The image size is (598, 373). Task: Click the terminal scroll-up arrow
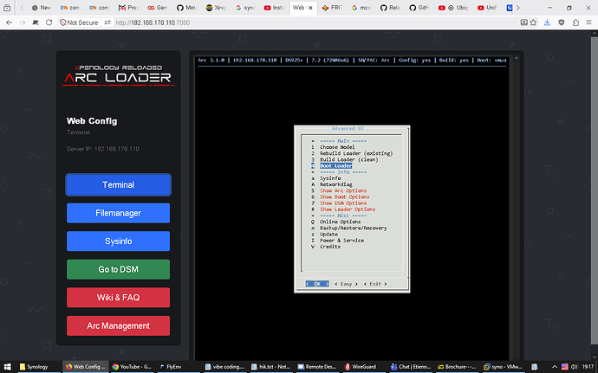516,58
